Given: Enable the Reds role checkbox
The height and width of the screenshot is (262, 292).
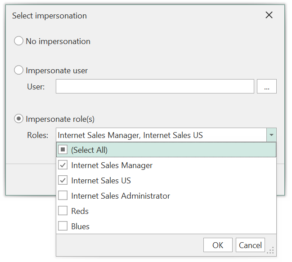Looking at the screenshot, I should (x=63, y=211).
